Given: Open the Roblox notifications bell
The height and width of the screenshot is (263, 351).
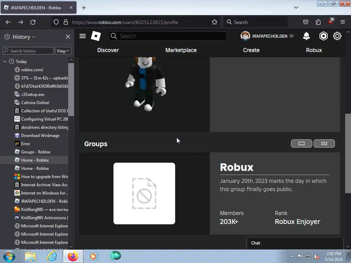Looking at the screenshot, I should [x=306, y=36].
